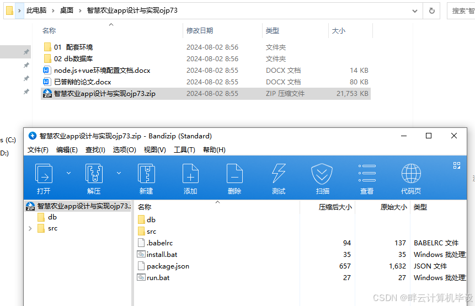Sort Explorer by 类型 column header

click(x=273, y=30)
